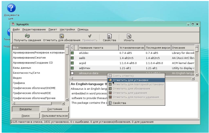Click the Reload package information icon
The image size is (209, 133).
(x=27, y=36)
